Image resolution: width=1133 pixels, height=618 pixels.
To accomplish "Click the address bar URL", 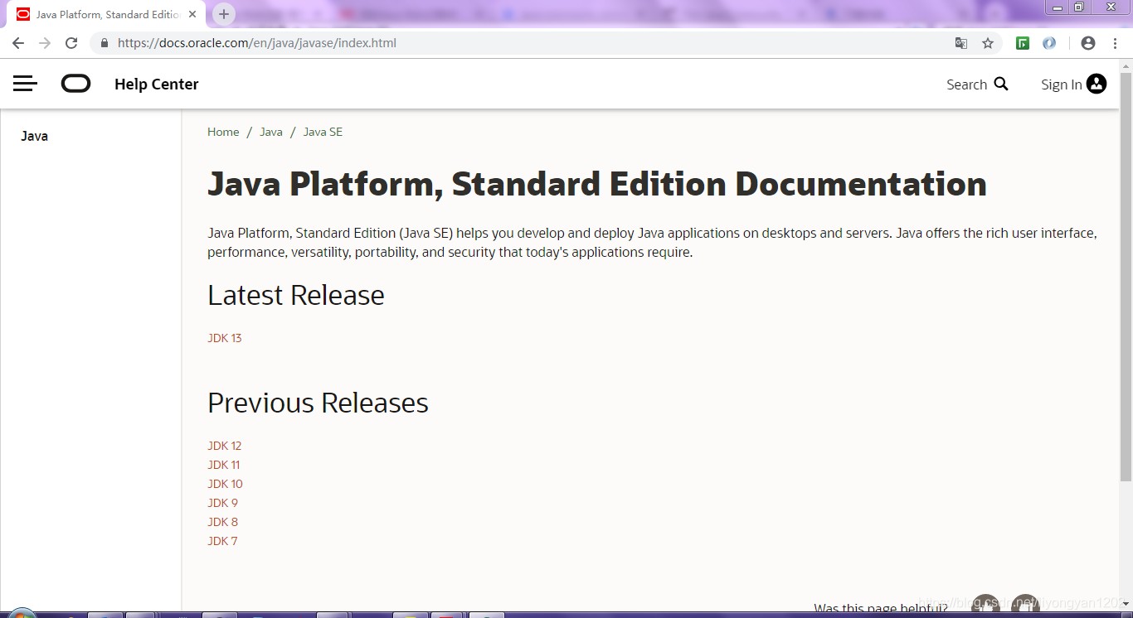I will [x=257, y=43].
